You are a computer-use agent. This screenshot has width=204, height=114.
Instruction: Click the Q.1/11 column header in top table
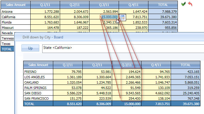(x=45, y=5)
